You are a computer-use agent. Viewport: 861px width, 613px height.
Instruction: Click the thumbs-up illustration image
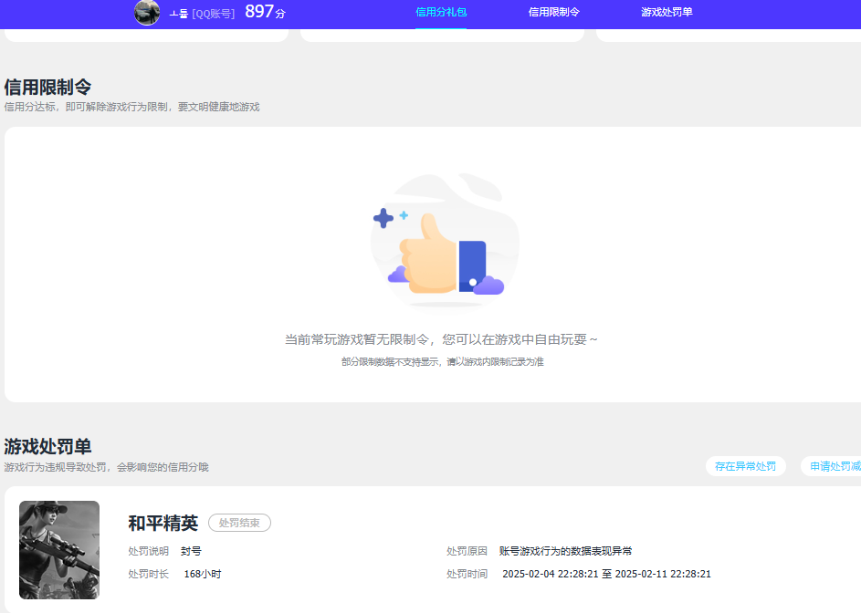(445, 242)
